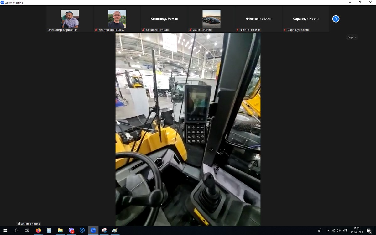Select Олександр Кириченко's video thumbnail
This screenshot has width=376, height=235.
pyautogui.click(x=70, y=19)
